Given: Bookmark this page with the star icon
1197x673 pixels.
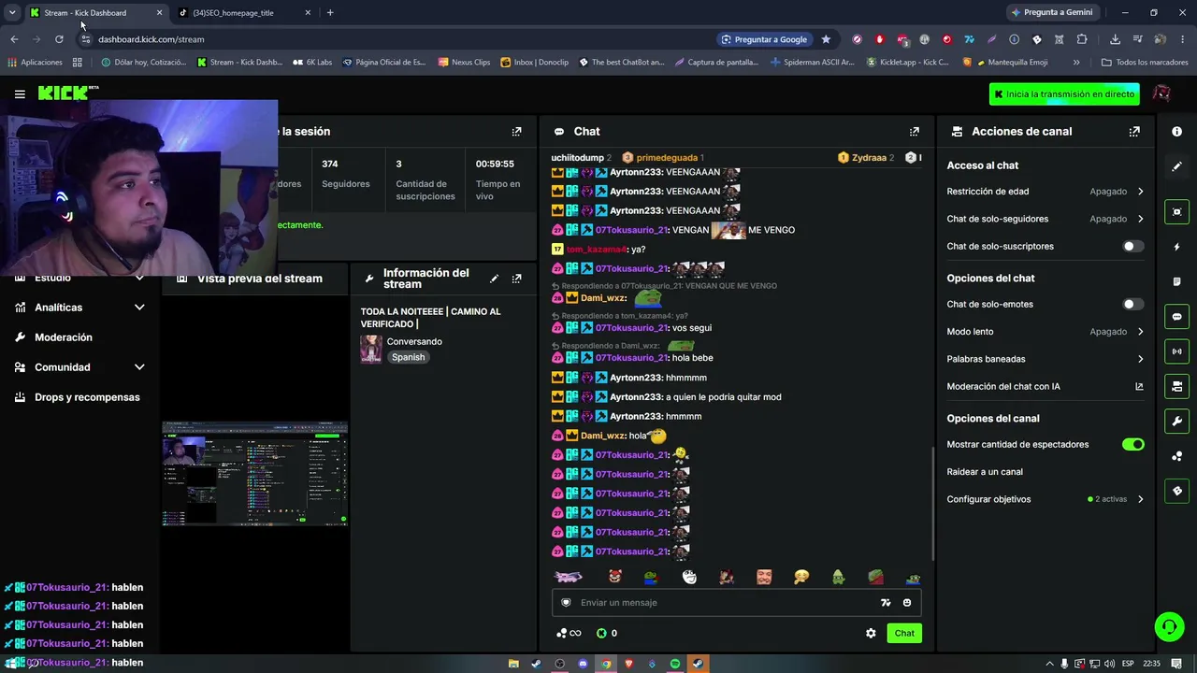Looking at the screenshot, I should (826, 39).
